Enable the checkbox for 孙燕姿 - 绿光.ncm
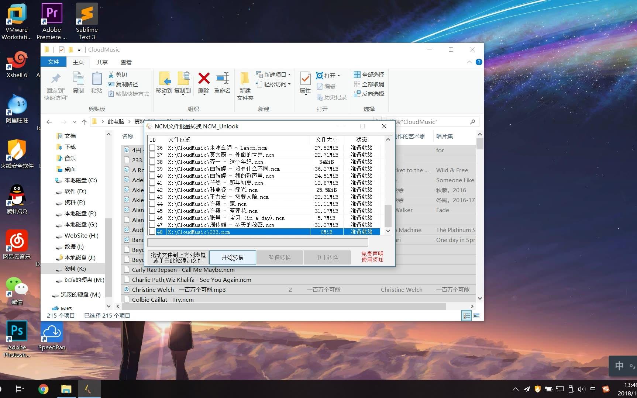This screenshot has width=637, height=398. tap(152, 190)
